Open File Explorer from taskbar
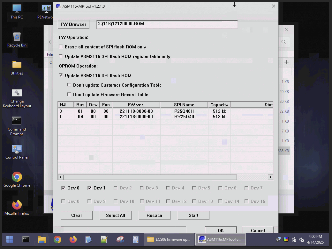 tap(42, 239)
